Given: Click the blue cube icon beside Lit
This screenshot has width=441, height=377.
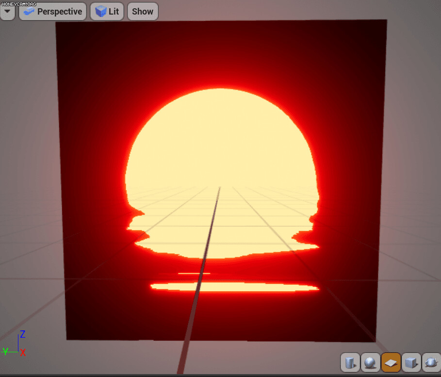Looking at the screenshot, I should (x=101, y=11).
